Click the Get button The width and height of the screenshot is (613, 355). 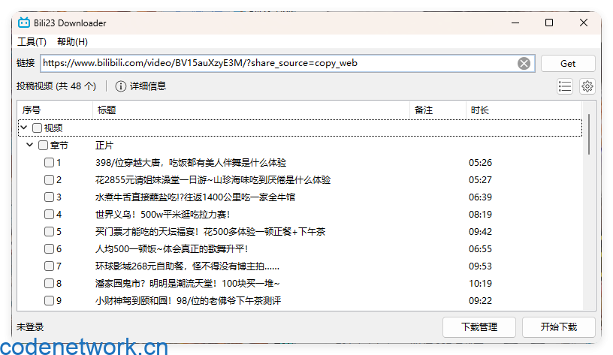click(x=568, y=63)
